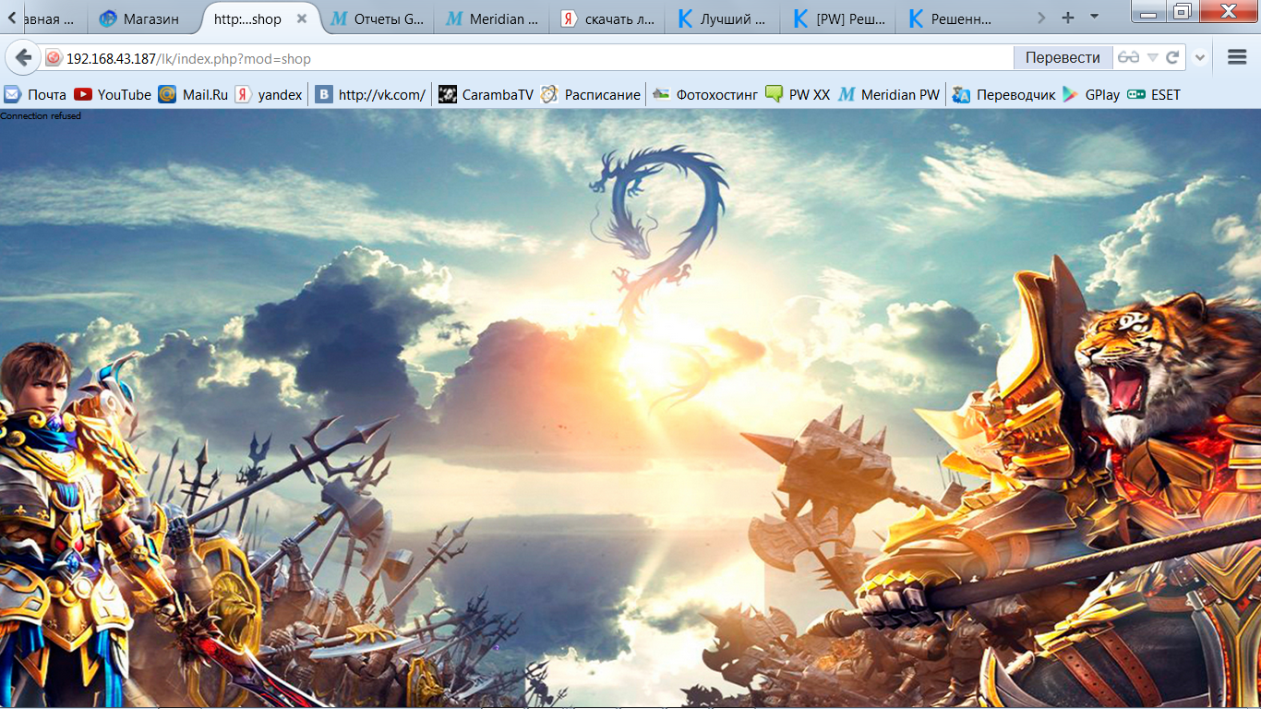Restore down the browser window
The height and width of the screenshot is (709, 1261).
click(1181, 11)
